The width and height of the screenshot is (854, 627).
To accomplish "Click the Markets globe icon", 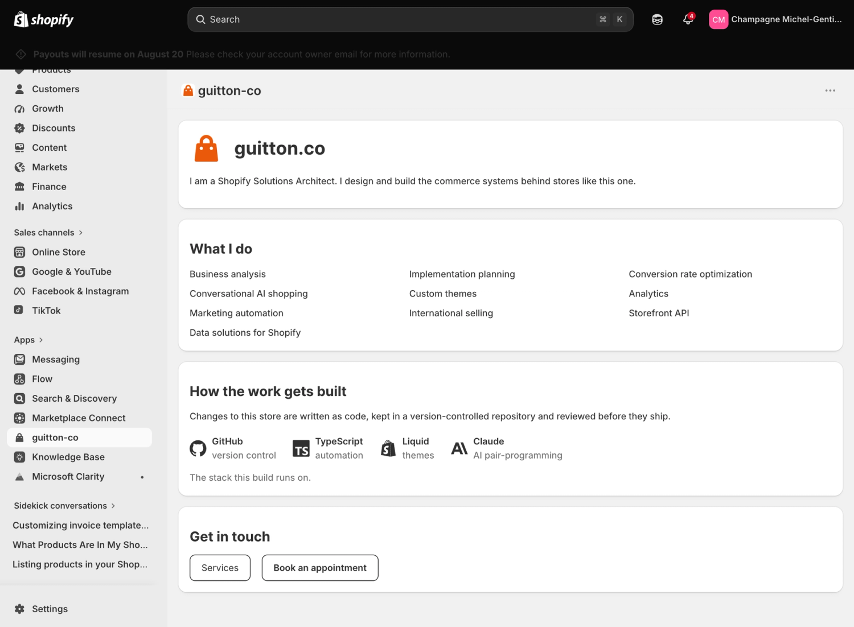I will pyautogui.click(x=19, y=167).
